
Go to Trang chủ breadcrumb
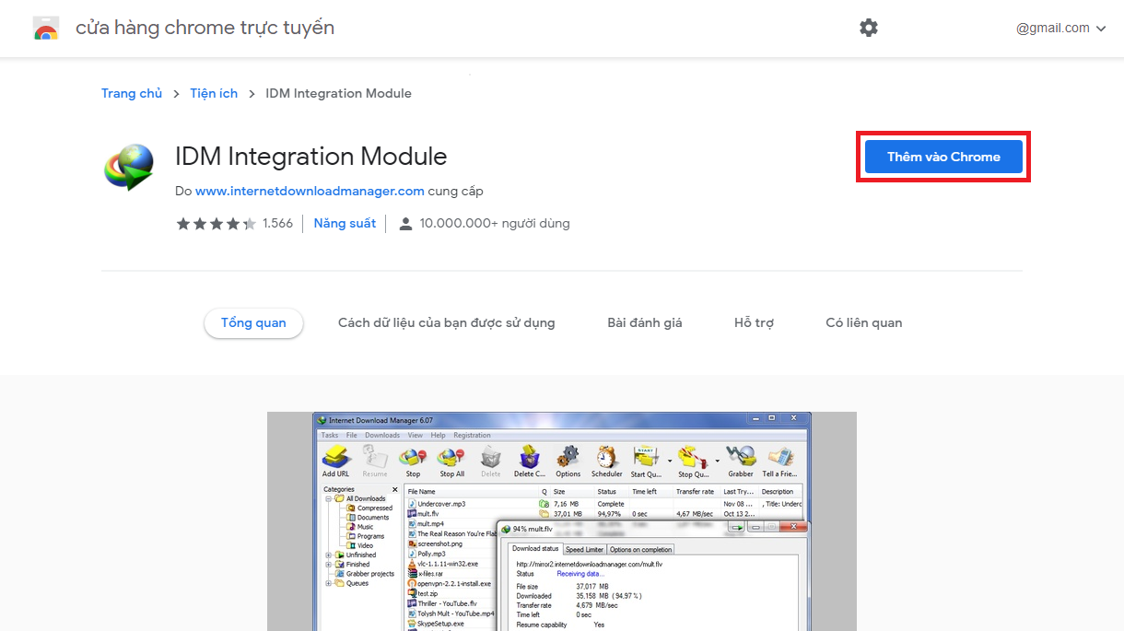tap(132, 93)
